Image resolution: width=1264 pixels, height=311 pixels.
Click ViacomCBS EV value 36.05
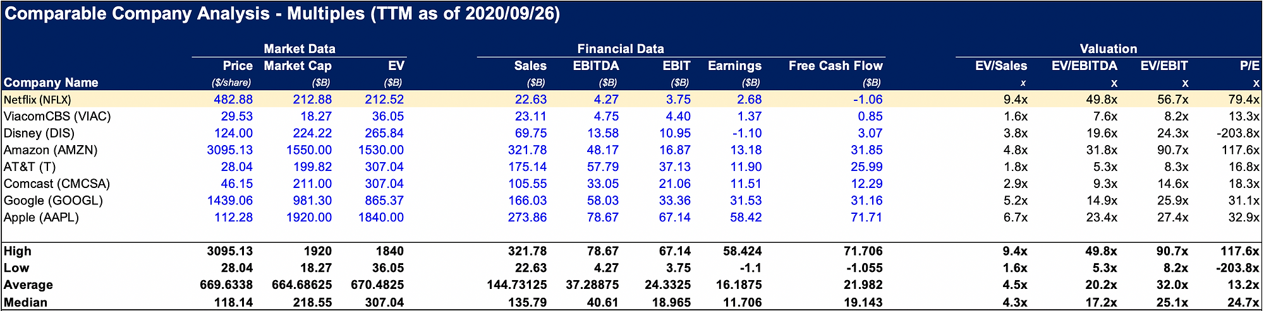point(388,116)
